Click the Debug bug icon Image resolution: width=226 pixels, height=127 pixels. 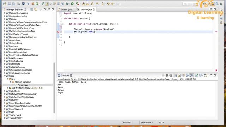tap(67, 4)
